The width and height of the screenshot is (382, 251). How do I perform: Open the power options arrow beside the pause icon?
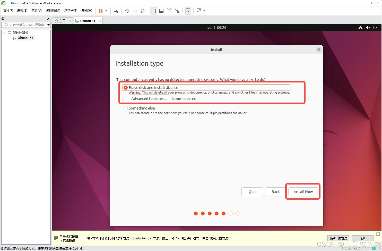pos(106,11)
